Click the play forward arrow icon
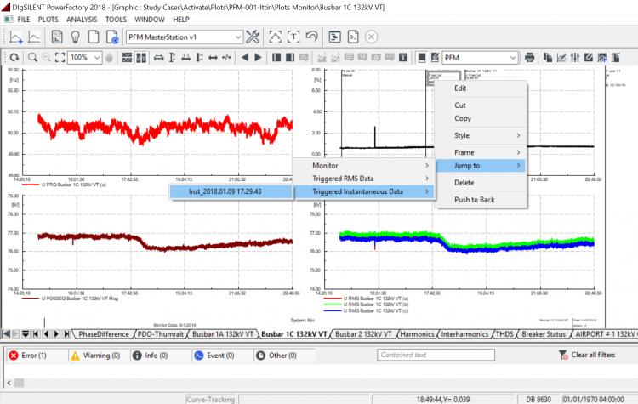 coord(259,57)
